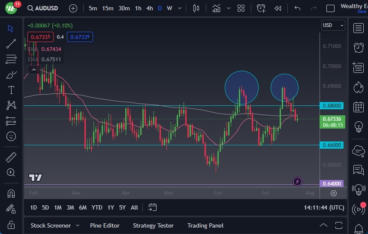Toggle stay in drawing mode pencil-lock
The width and height of the screenshot is (368, 234).
click(x=11, y=209)
